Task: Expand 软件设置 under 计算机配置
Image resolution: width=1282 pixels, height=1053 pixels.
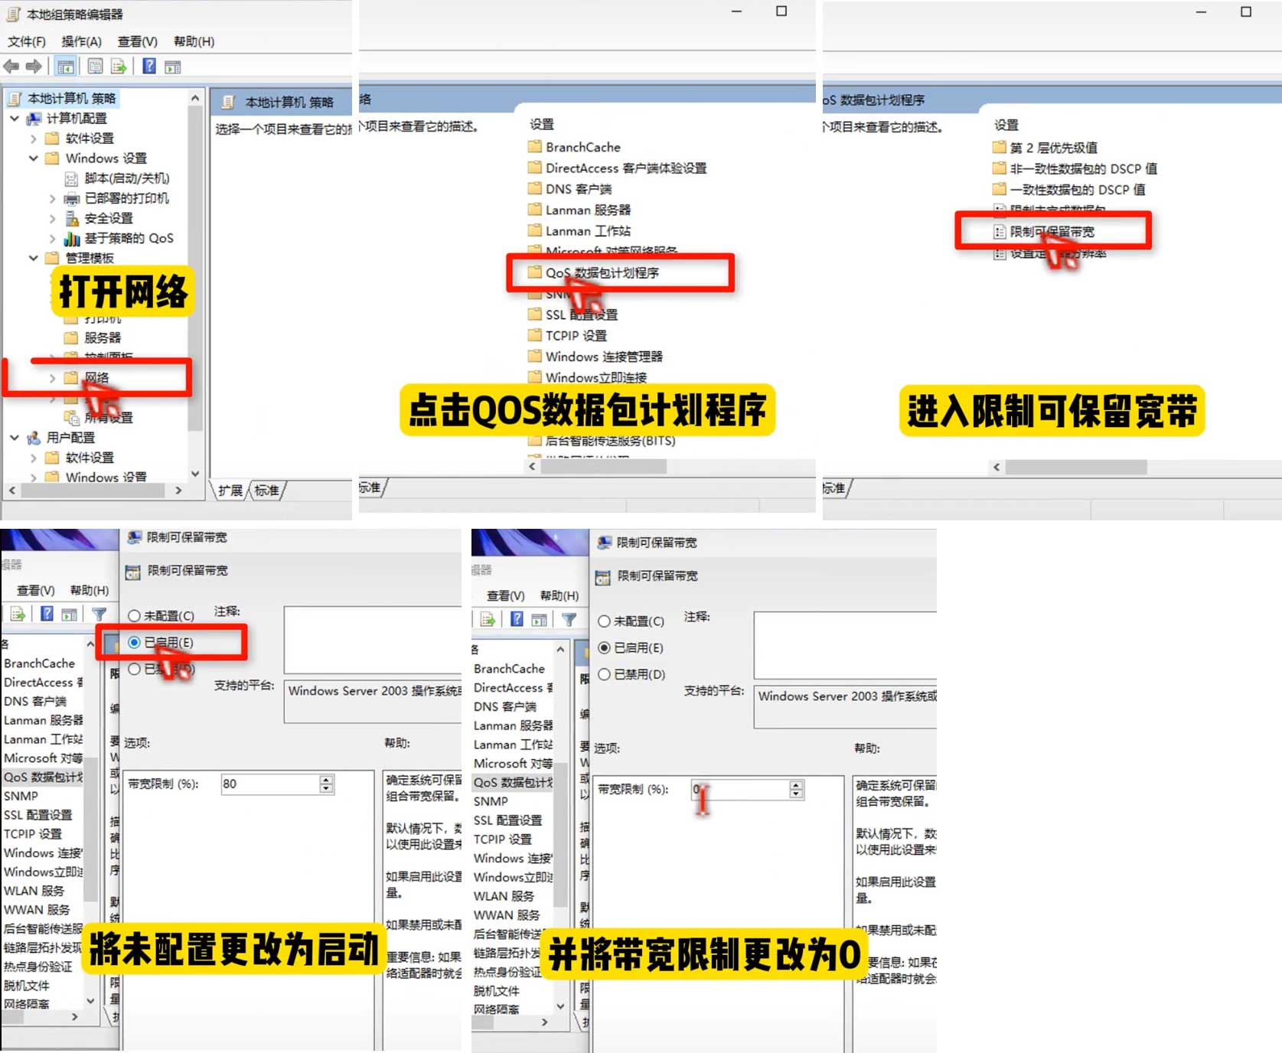Action: pyautogui.click(x=34, y=139)
